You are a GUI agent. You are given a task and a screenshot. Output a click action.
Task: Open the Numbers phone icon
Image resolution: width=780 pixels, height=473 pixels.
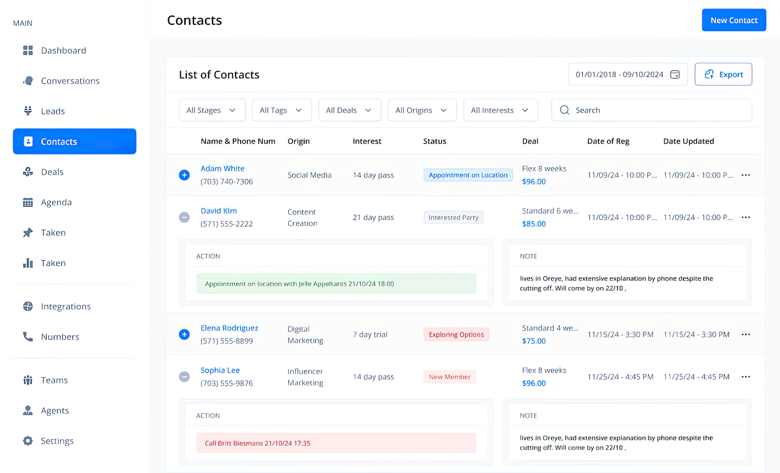[28, 336]
